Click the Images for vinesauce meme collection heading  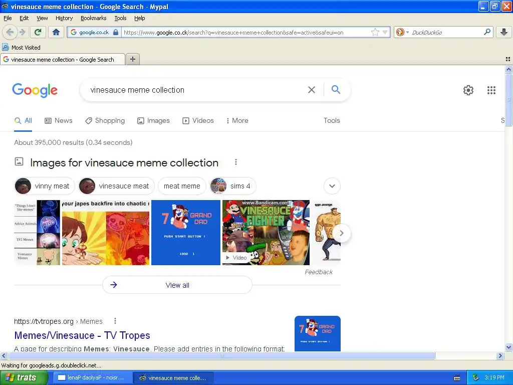124,163
